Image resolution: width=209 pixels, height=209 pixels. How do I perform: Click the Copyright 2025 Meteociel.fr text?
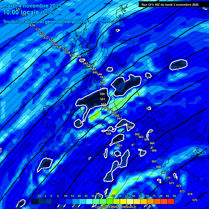tap(115, 207)
